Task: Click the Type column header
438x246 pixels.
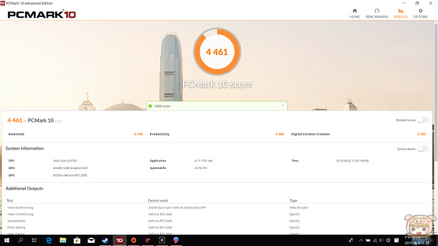Action: 293,200
